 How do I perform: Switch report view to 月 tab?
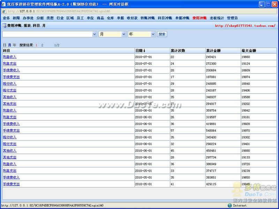pyautogui.click(x=9, y=45)
